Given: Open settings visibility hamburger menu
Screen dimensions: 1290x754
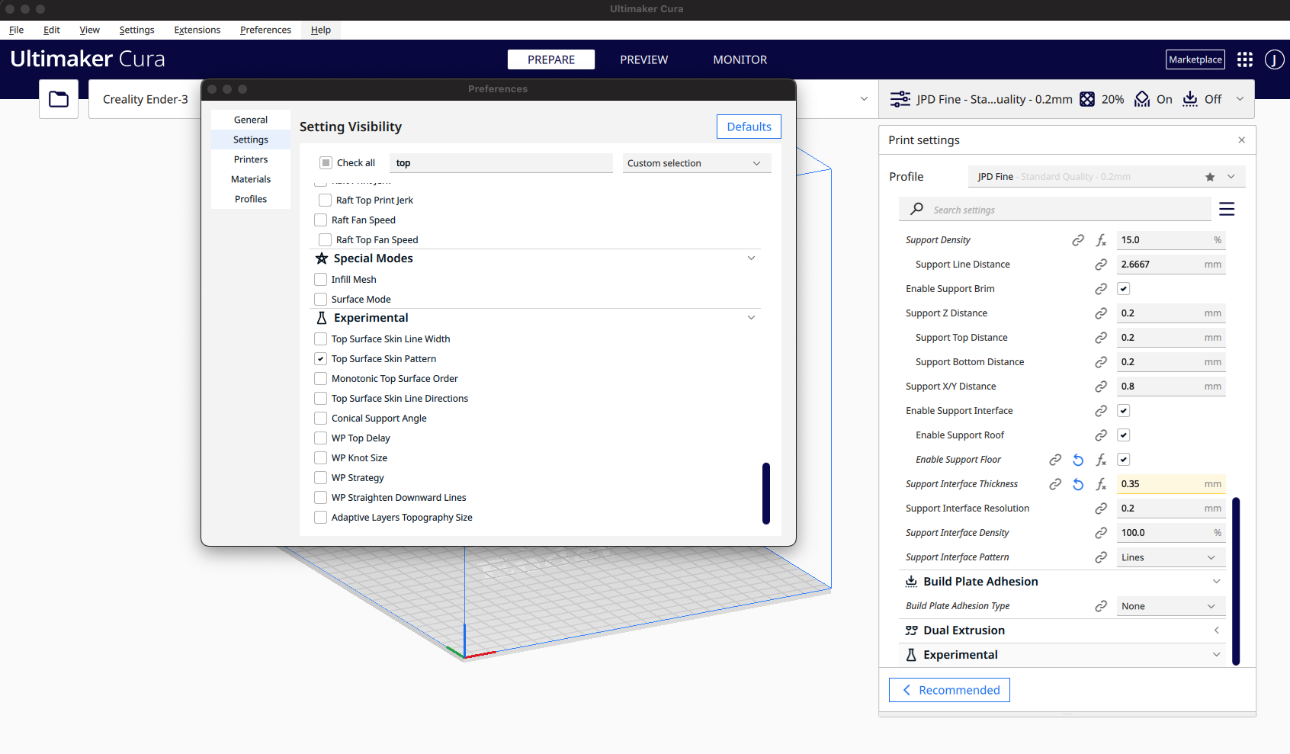Looking at the screenshot, I should [1227, 209].
